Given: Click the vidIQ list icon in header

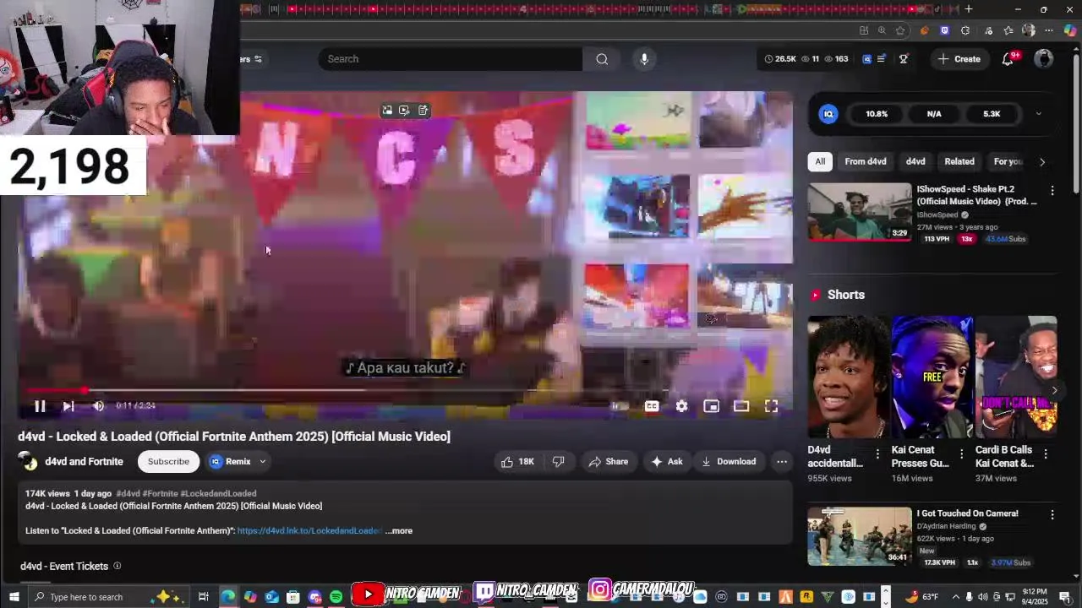Looking at the screenshot, I should tap(882, 59).
